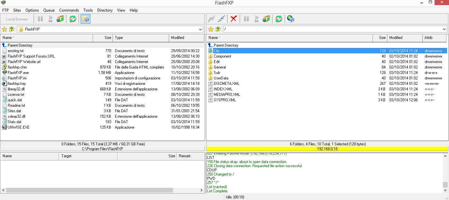This screenshot has width=449, height=200.
Task: Click the FlashFXP application icon in title bar
Action: click(x=4, y=3)
